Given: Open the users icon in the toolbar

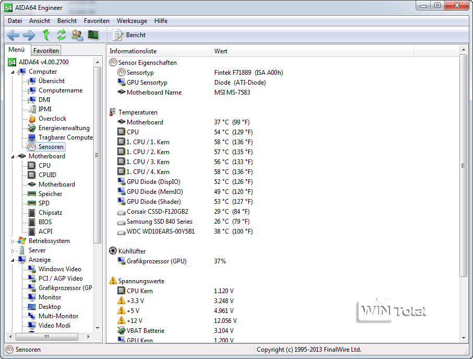Looking at the screenshot, I should click(77, 35).
